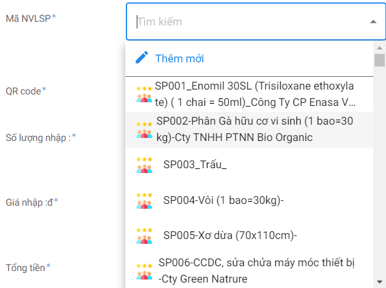Screen dimensions: 386x288
Task: Select SP002-Phân Gà hữu cơ vi sinh
Action: click(254, 129)
